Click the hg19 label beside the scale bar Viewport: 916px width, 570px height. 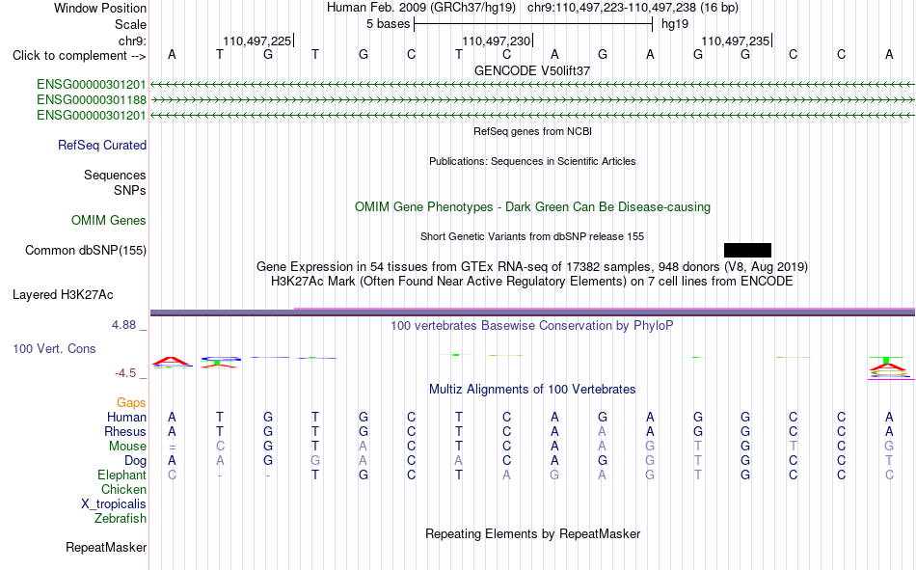coord(675,24)
